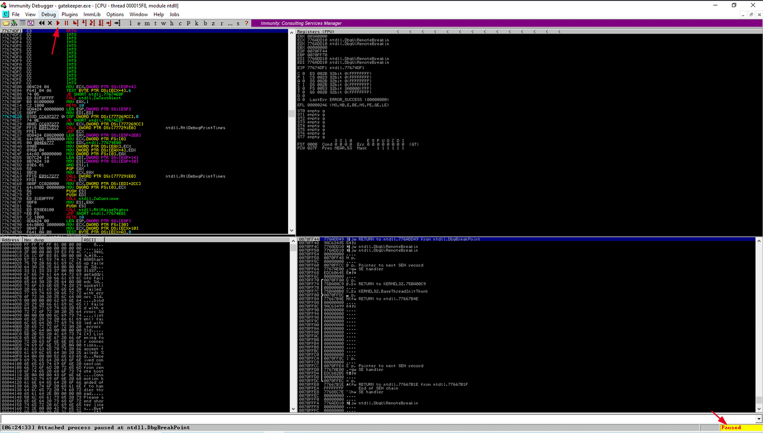Select the 'CALL ntdll.ZwContinue' disassembly line
This screenshot has height=433, width=763.
coord(145,198)
